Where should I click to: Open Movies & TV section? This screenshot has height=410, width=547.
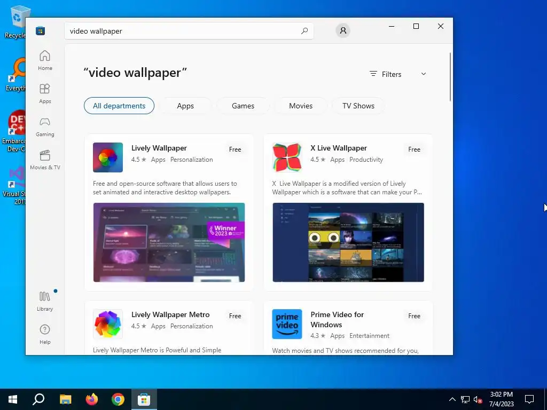[45, 160]
